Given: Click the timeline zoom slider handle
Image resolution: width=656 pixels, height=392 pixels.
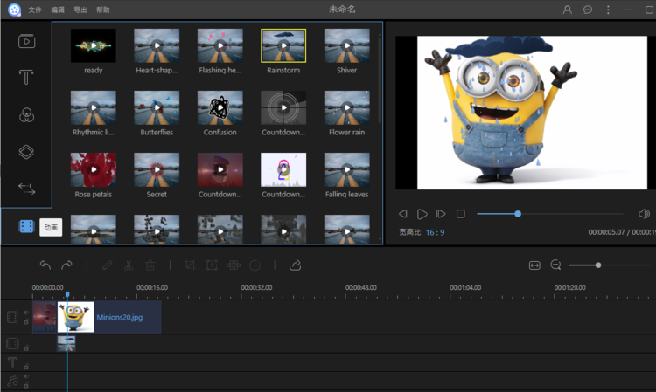Looking at the screenshot, I should click(598, 265).
